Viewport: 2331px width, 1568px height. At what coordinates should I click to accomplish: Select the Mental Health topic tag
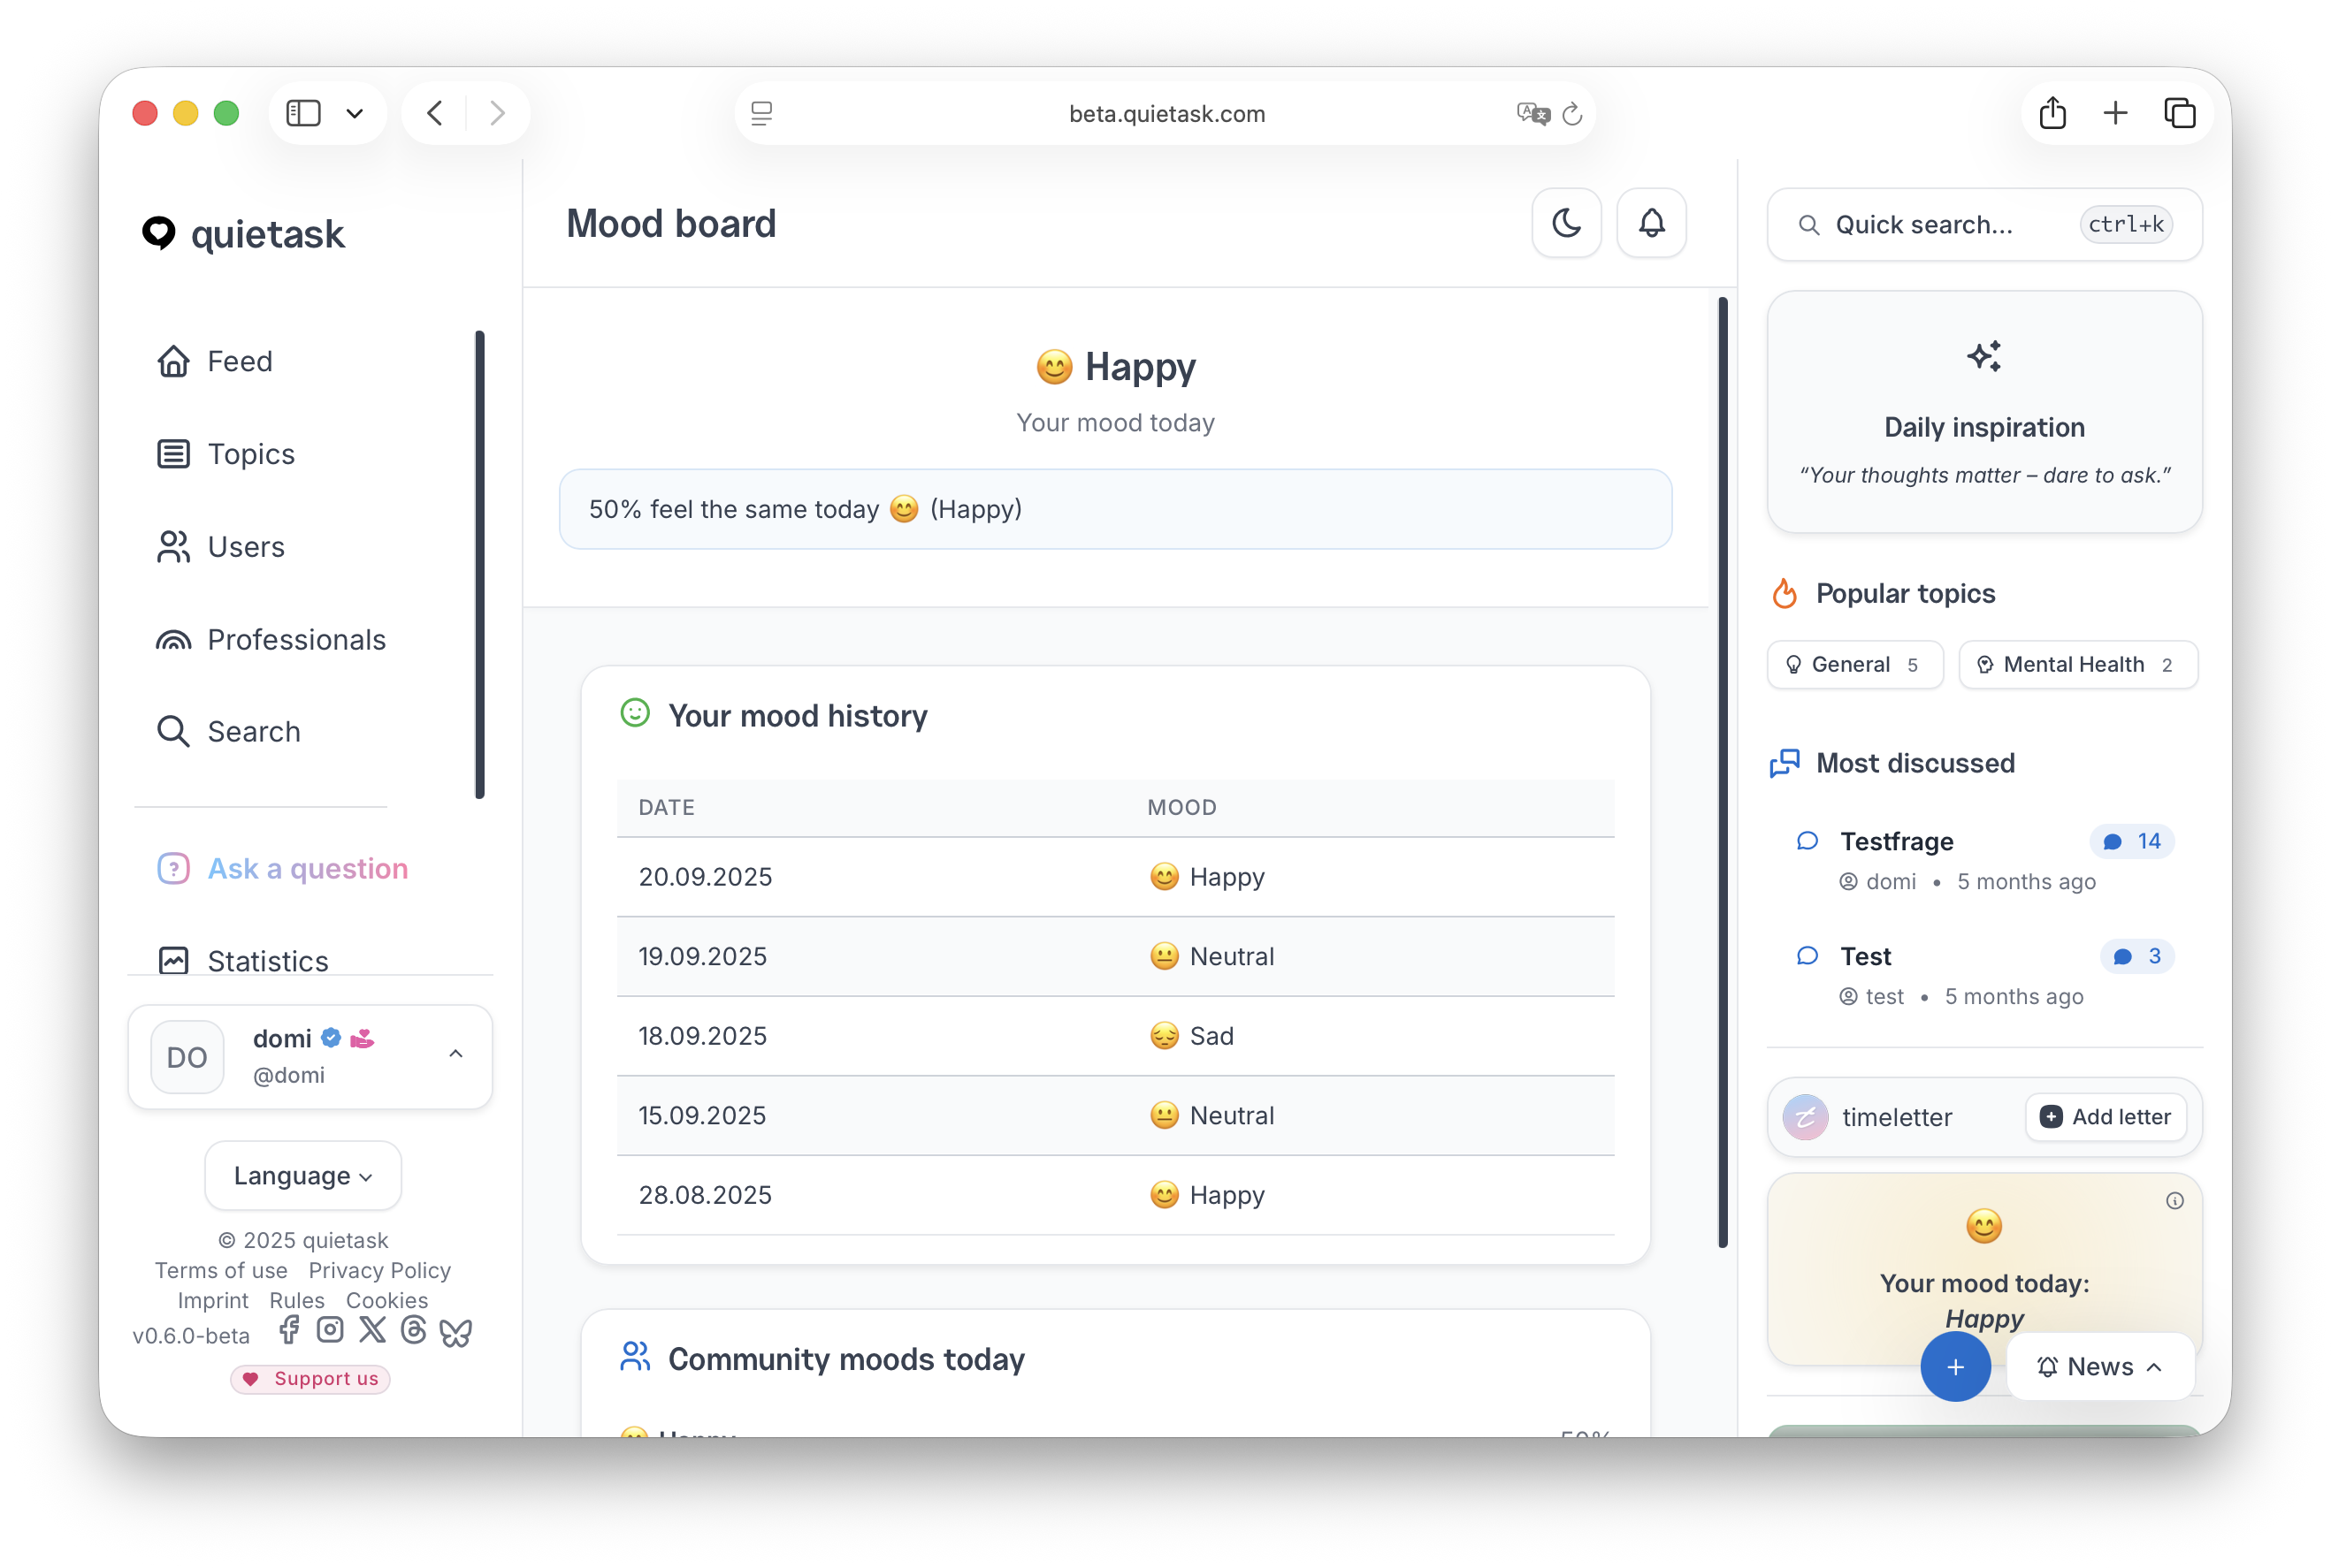click(x=2077, y=665)
